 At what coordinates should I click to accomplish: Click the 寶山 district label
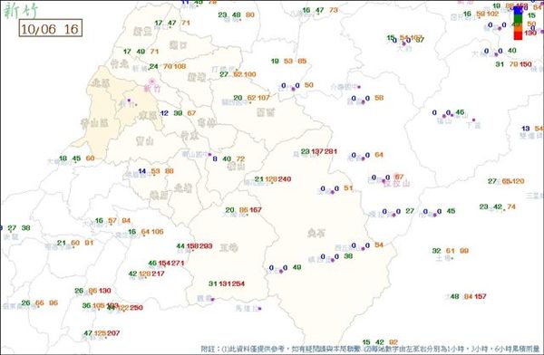coord(145,140)
